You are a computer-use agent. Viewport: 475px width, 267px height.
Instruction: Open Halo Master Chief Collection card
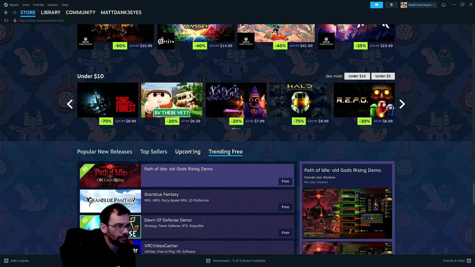(x=300, y=104)
